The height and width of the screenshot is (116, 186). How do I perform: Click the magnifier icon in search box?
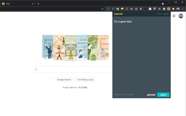[x=36, y=70]
